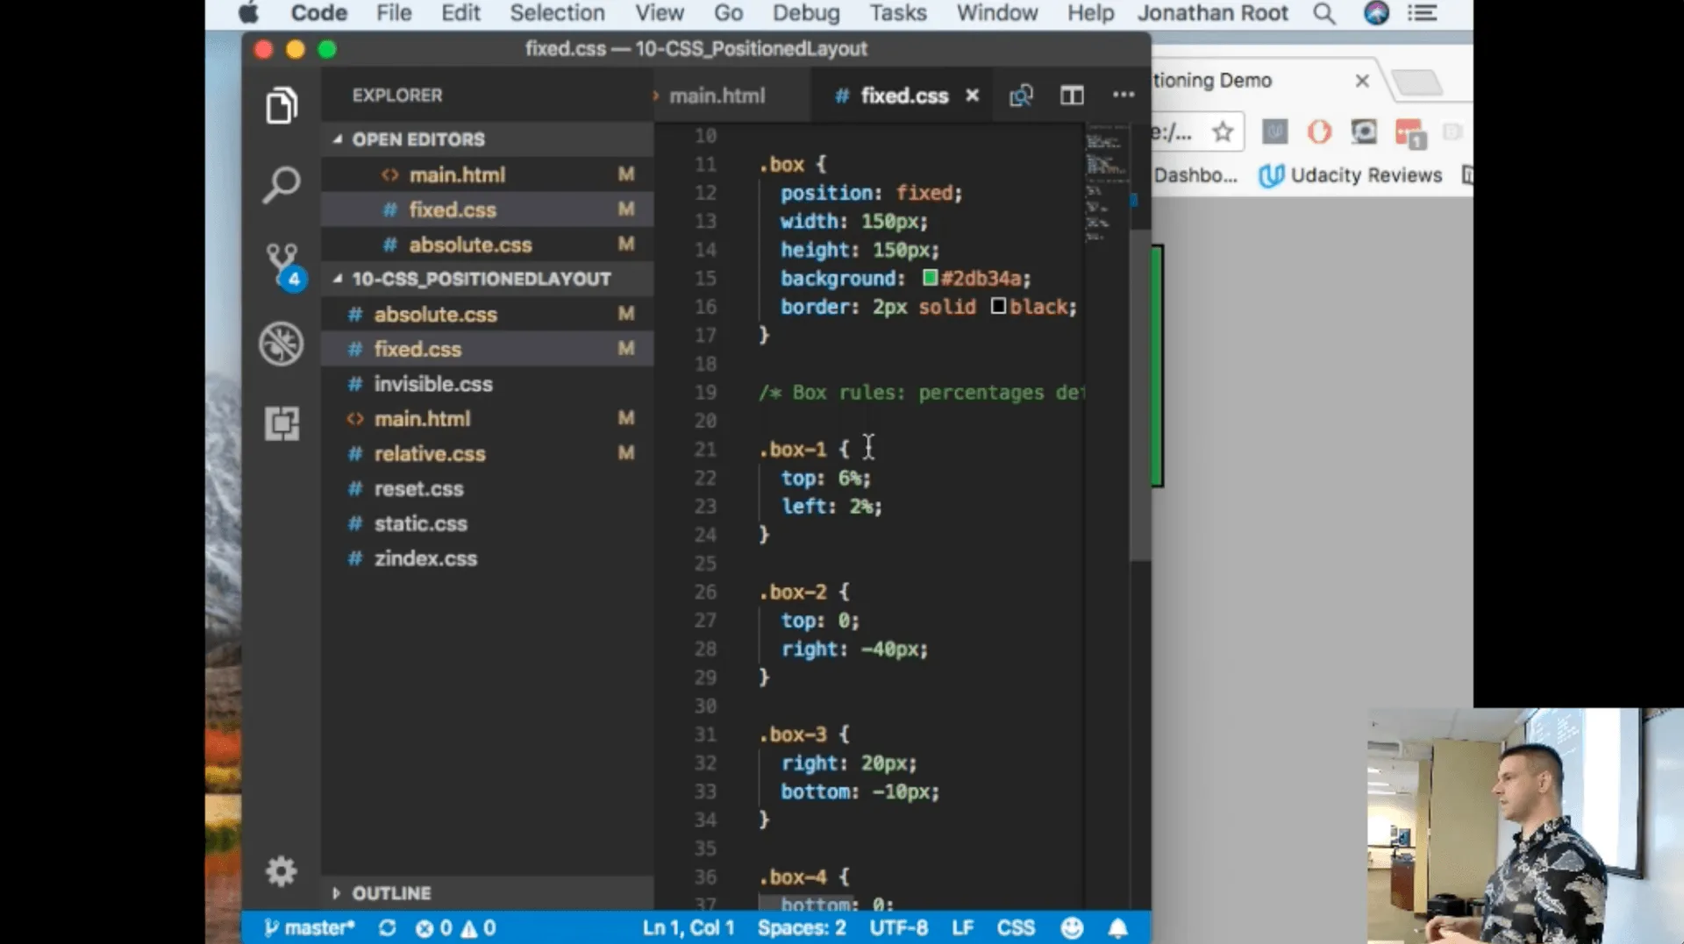Open the Manage gear menu
This screenshot has width=1684, height=944.
tap(282, 871)
